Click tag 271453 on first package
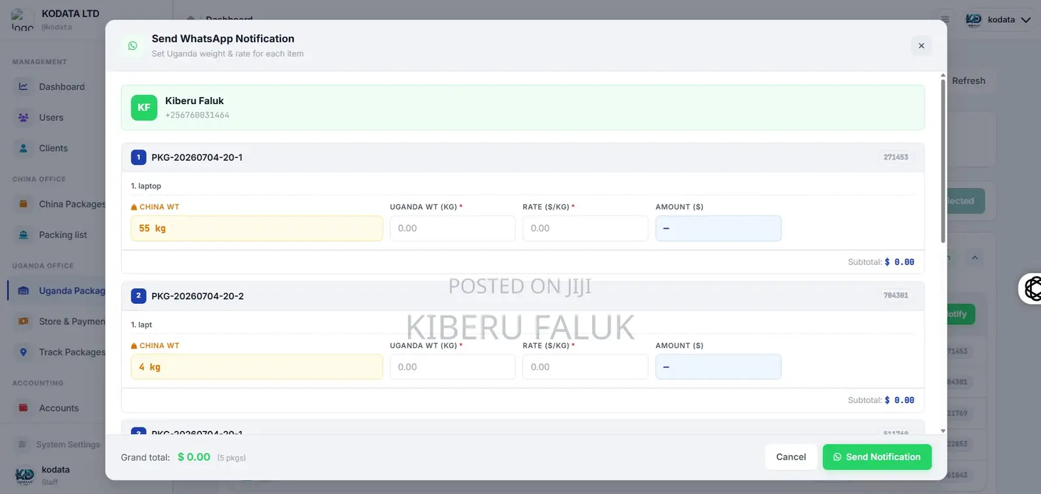1041x494 pixels. (x=896, y=157)
